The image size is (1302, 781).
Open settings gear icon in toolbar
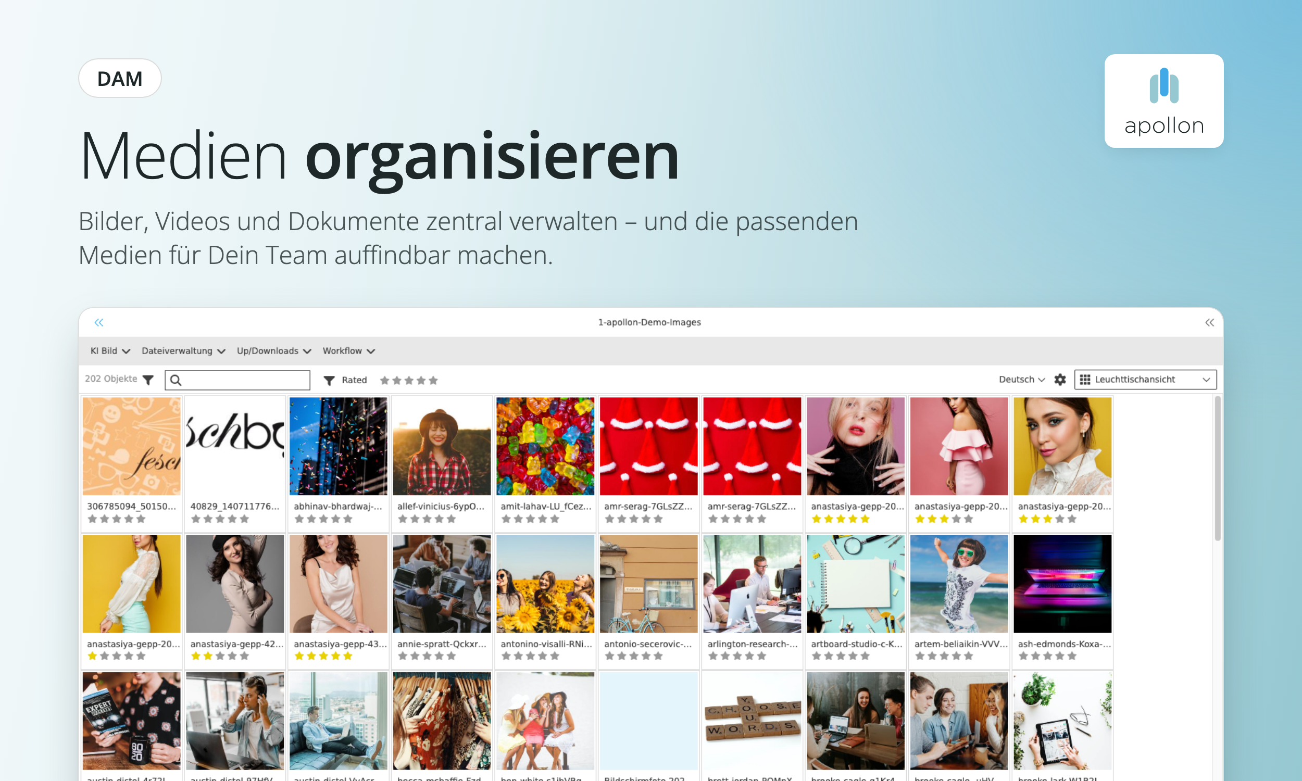tap(1060, 380)
